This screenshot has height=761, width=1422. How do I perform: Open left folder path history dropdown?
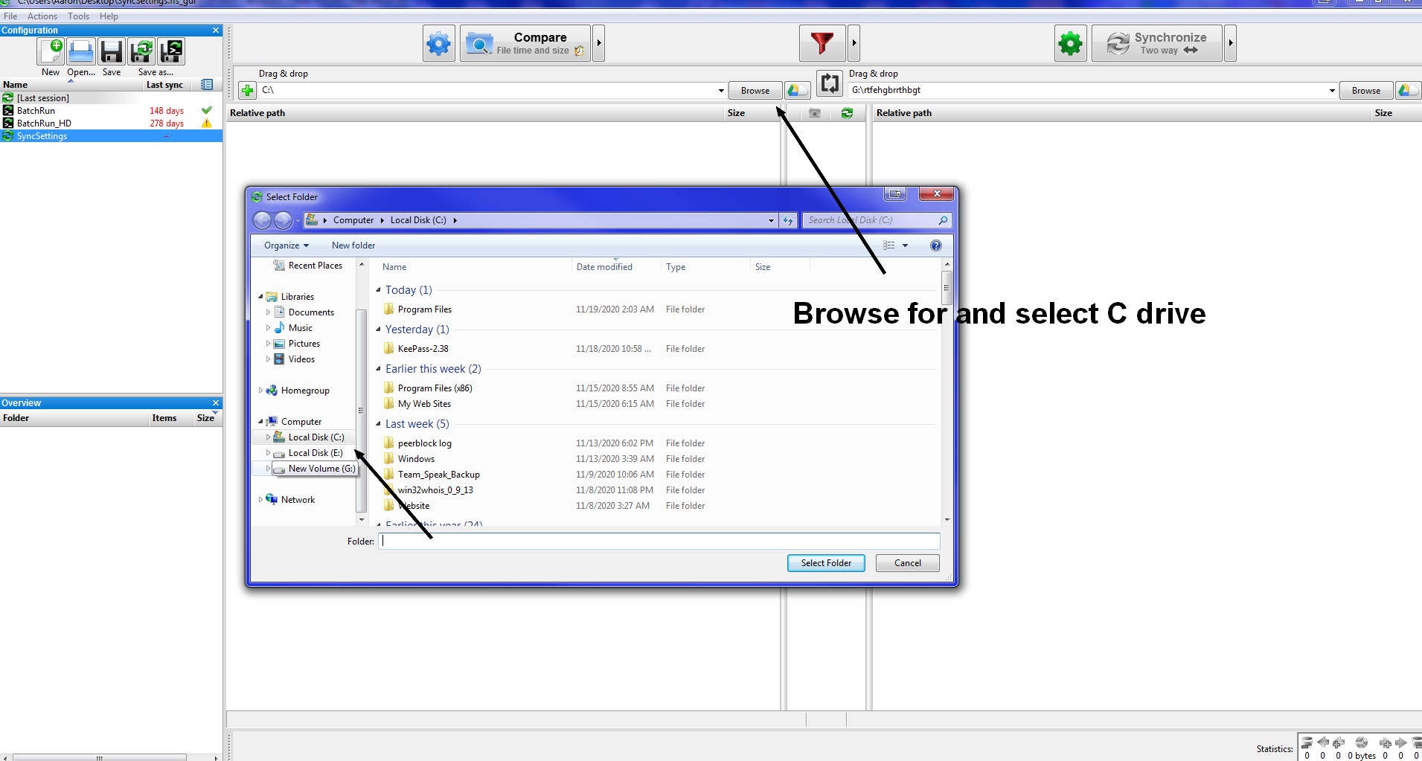coord(721,91)
